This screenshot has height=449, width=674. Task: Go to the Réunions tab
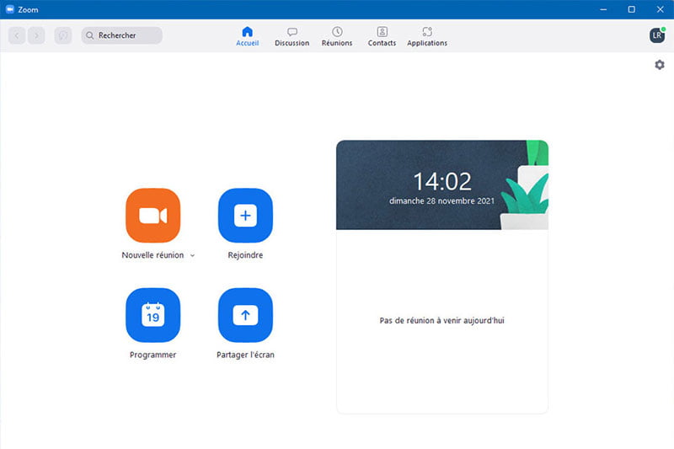[x=337, y=36]
